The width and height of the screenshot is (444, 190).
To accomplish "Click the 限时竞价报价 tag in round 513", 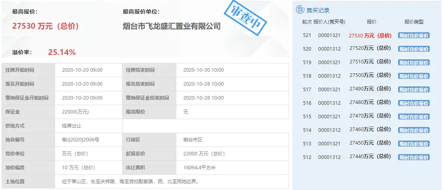I will point(414,144).
